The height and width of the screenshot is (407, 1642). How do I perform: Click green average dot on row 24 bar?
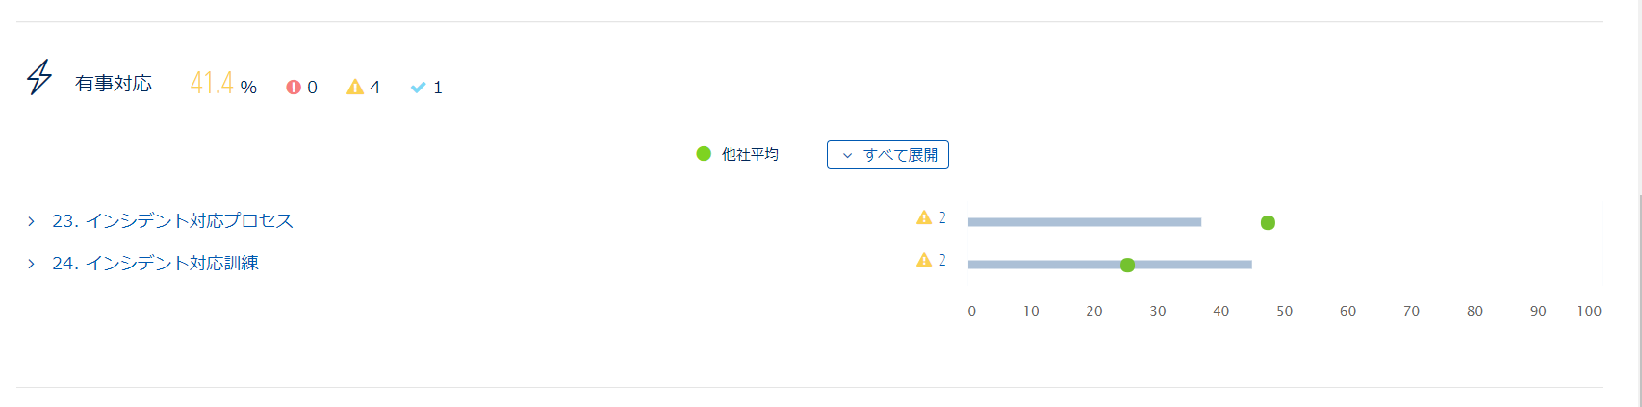click(x=1127, y=266)
